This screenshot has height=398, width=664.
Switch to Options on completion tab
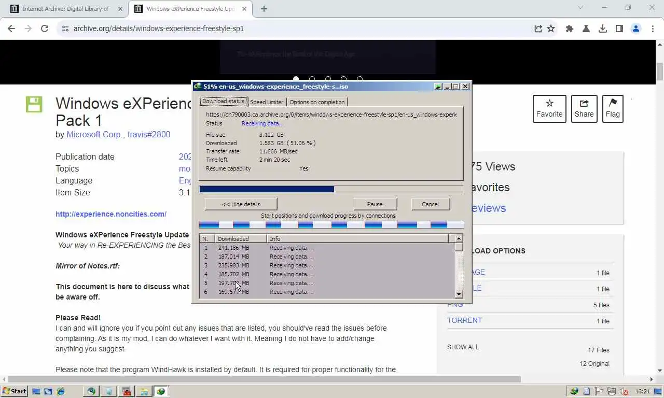[317, 102]
